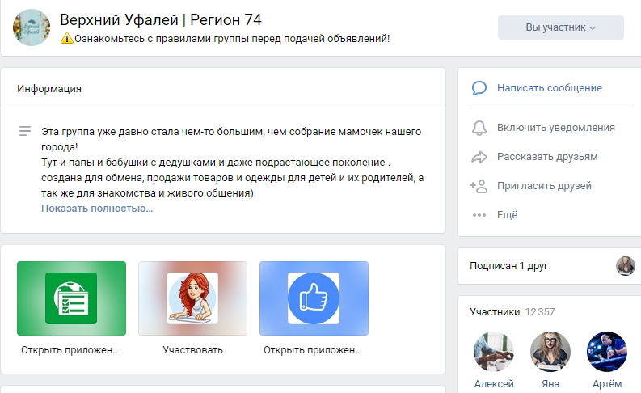The image size is (641, 393).
Task: Click the bell notifications icon
Action: click(x=479, y=128)
